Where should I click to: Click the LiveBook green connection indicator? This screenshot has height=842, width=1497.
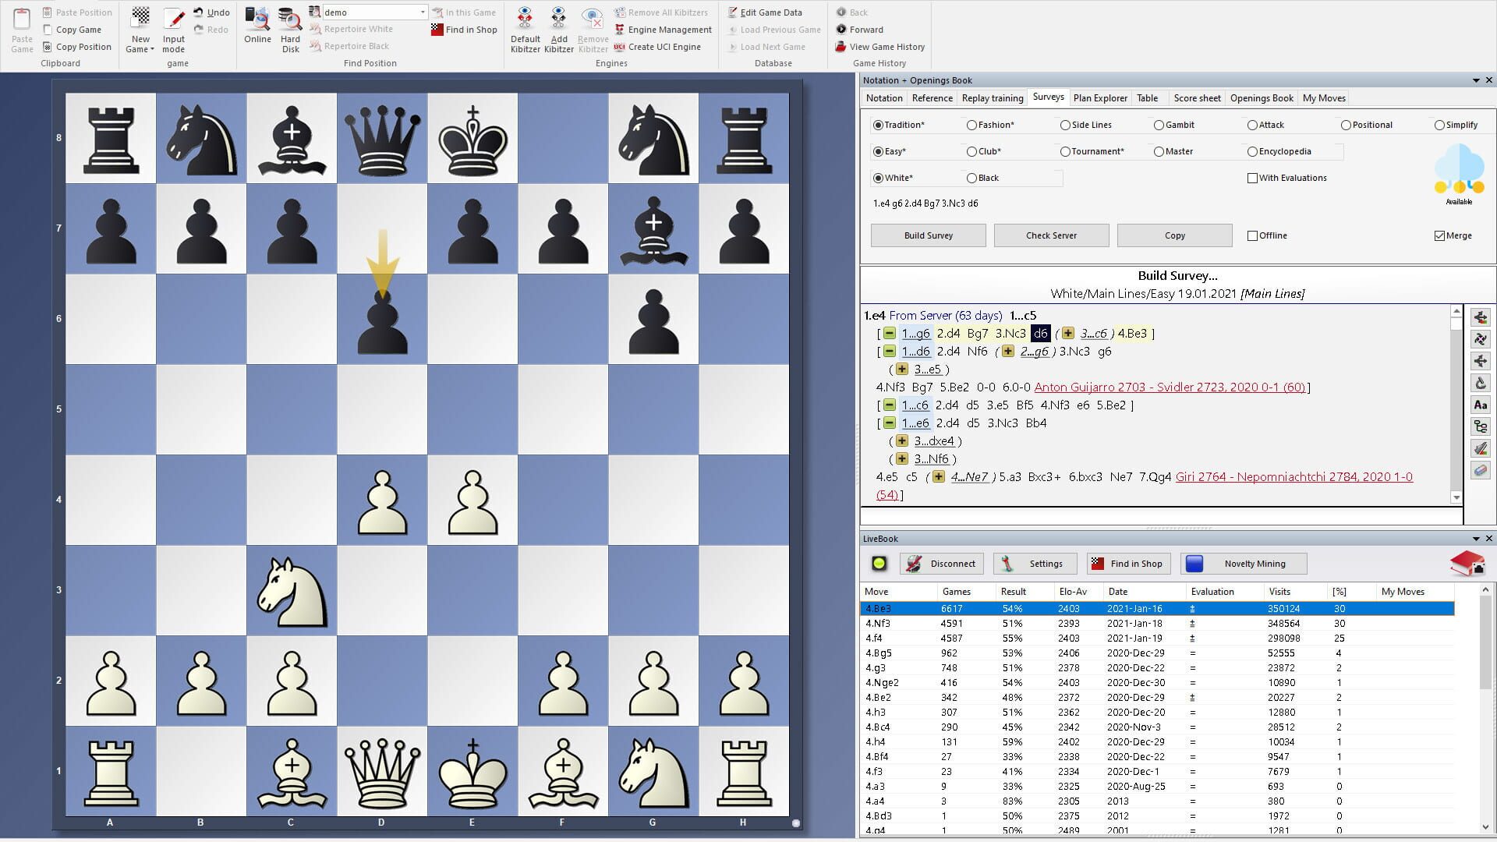coord(879,564)
